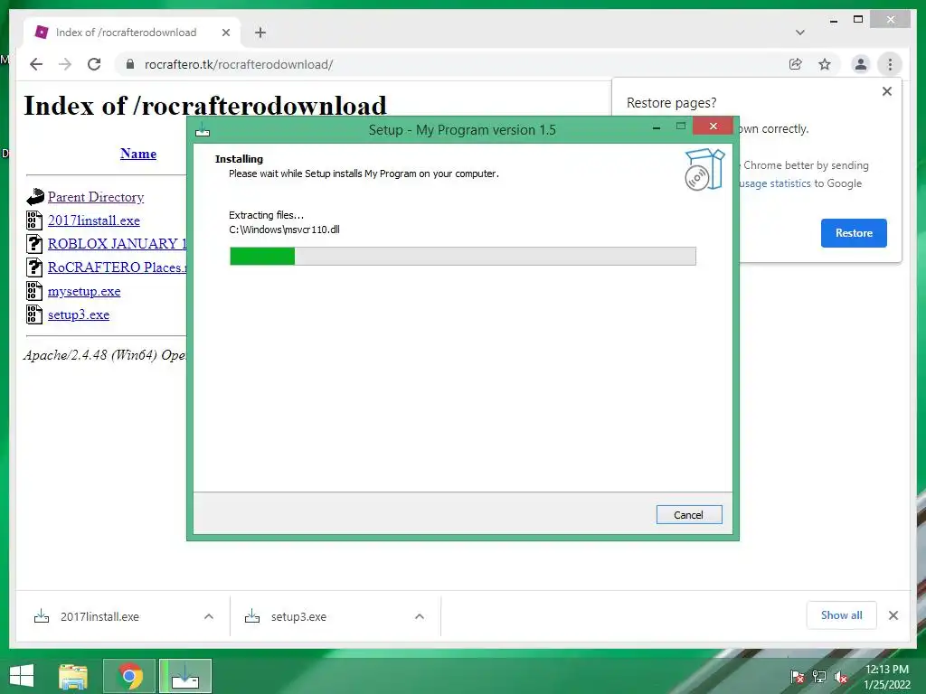Image resolution: width=926 pixels, height=694 pixels.
Task: Open the taskbar clock showing 12:13 PM
Action: 887,677
